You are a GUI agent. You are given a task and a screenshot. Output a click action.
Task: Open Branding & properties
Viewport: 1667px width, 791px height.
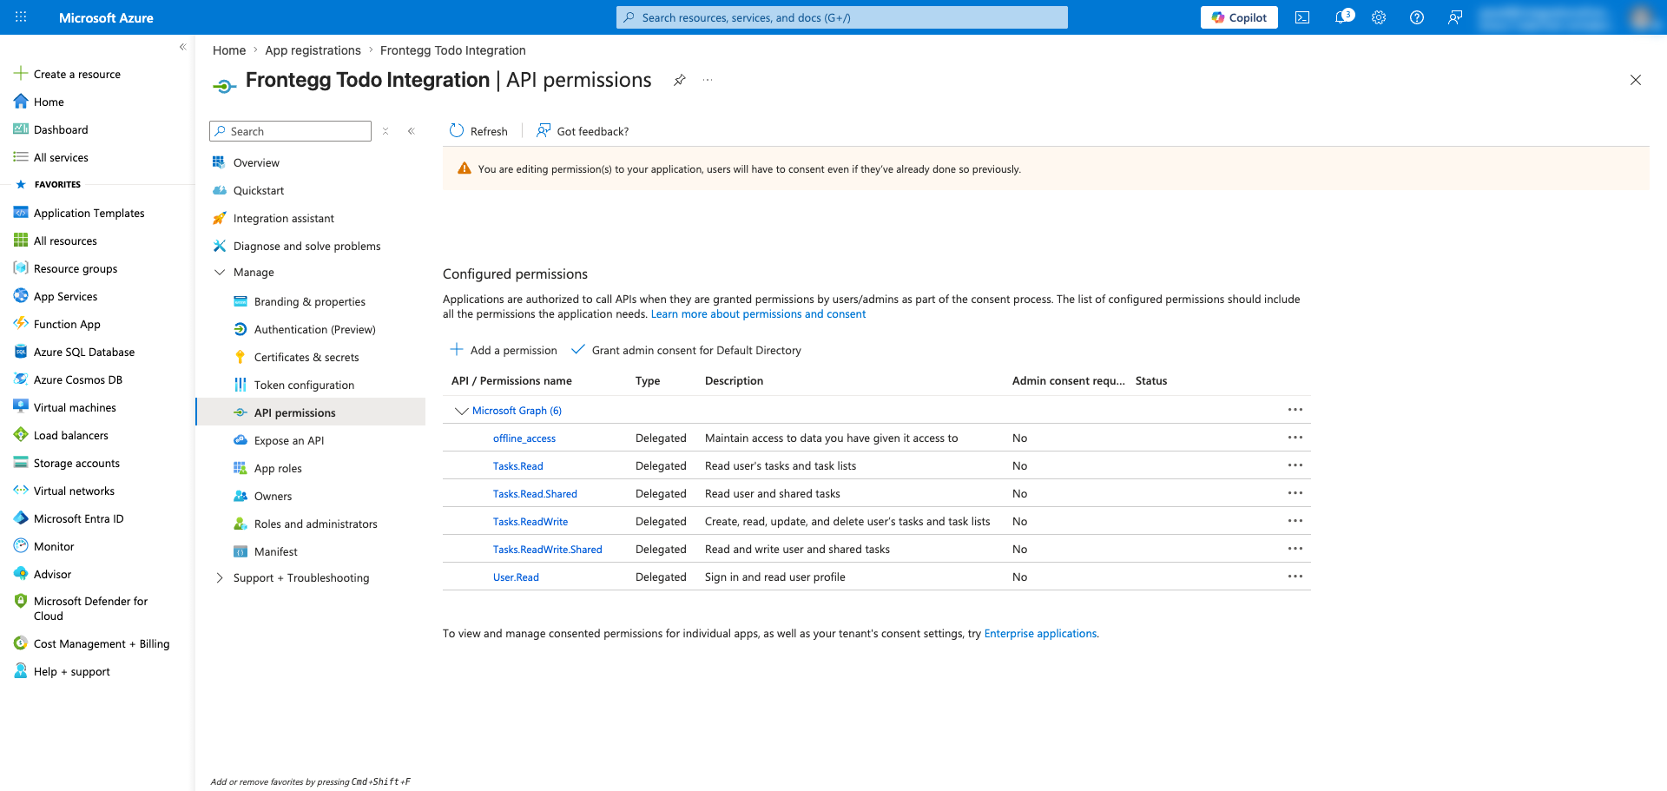click(311, 301)
